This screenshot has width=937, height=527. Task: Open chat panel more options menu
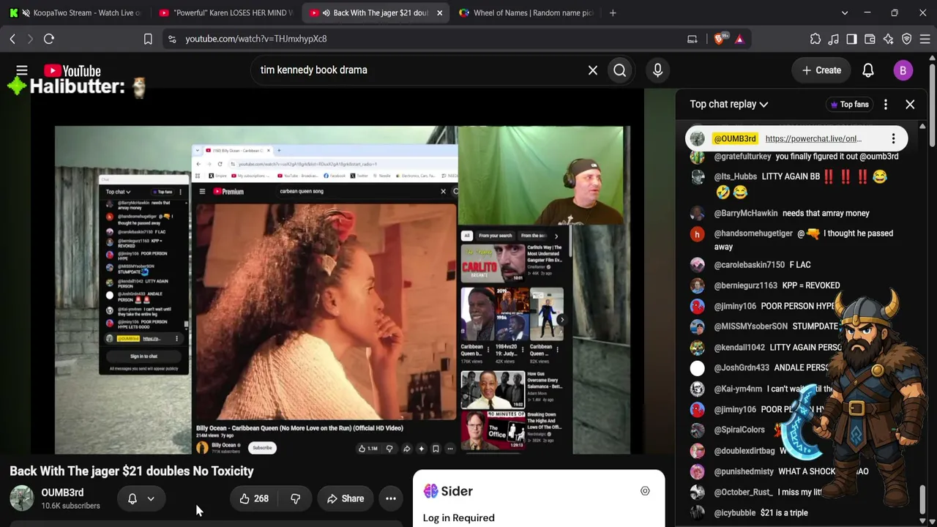point(886,104)
